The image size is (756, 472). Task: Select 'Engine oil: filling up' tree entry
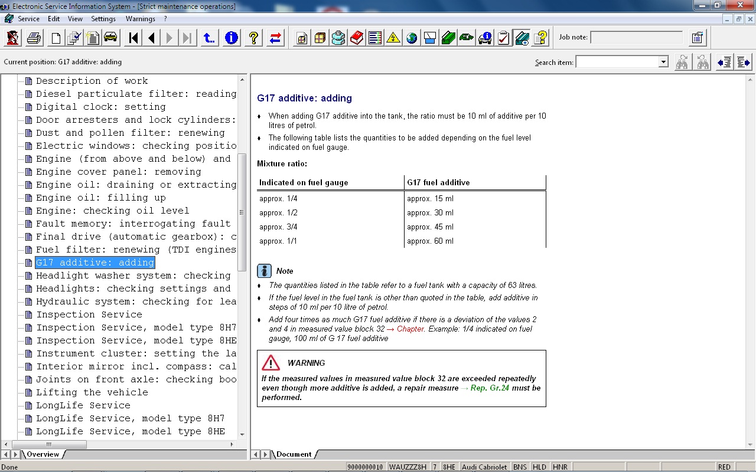100,198
